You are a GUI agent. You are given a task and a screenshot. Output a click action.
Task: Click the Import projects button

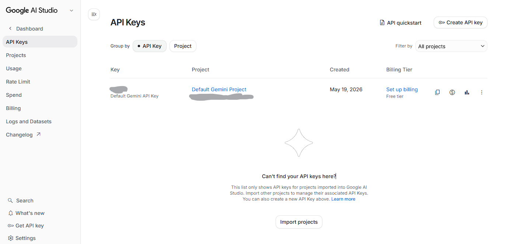tap(299, 222)
